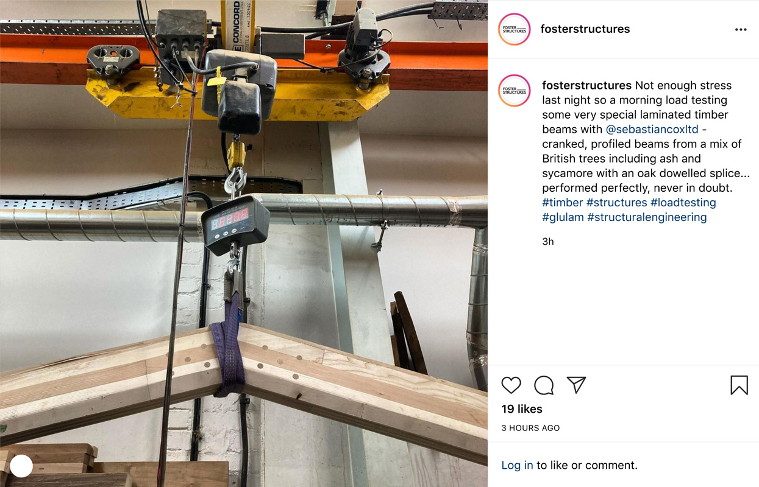Click the Log in link

517,465
